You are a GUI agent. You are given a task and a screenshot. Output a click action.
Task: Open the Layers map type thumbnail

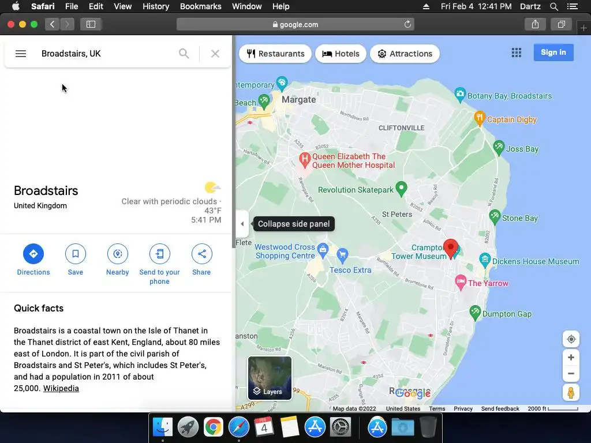pos(270,378)
